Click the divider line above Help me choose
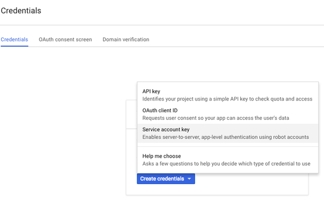This screenshot has height=216, width=324. [x=227, y=146]
